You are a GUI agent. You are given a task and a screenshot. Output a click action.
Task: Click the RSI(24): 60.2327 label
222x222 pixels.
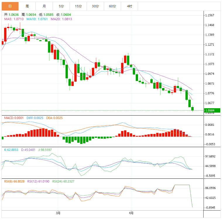(x=63, y=182)
